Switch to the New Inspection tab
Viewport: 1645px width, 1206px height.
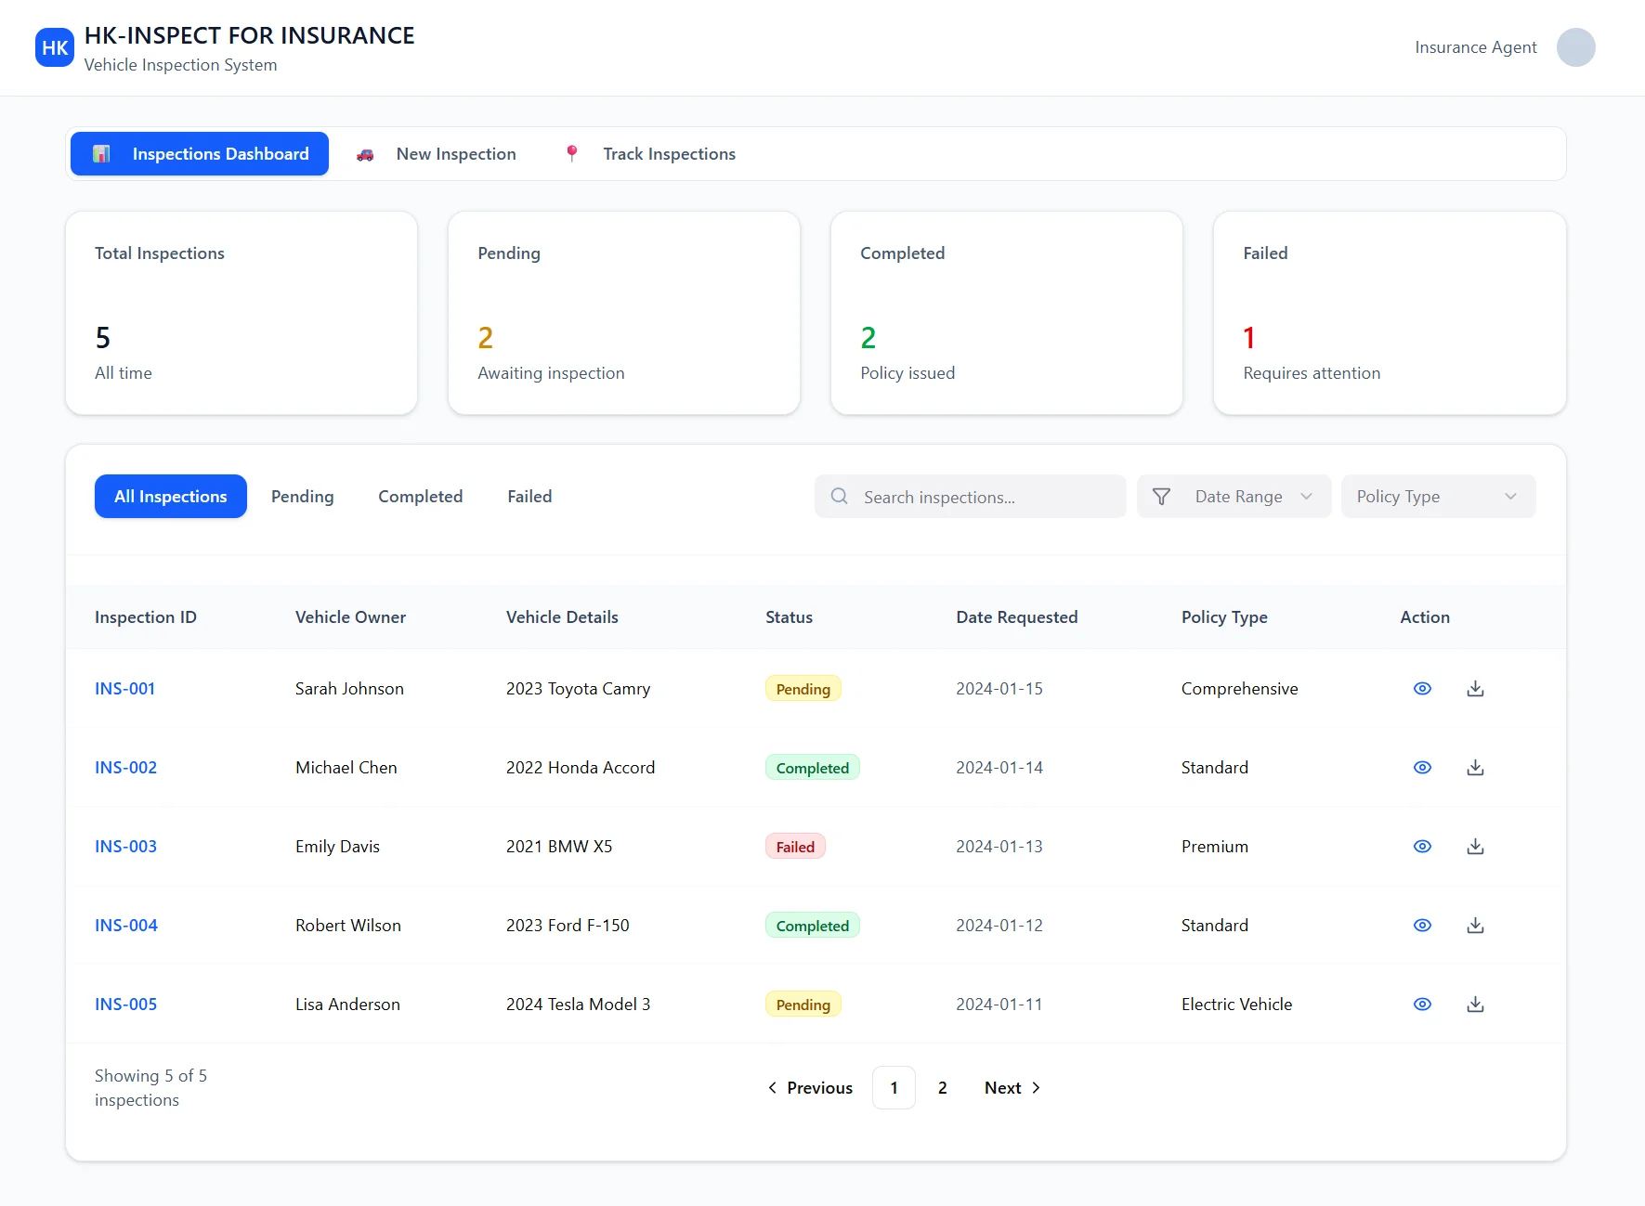tap(455, 153)
